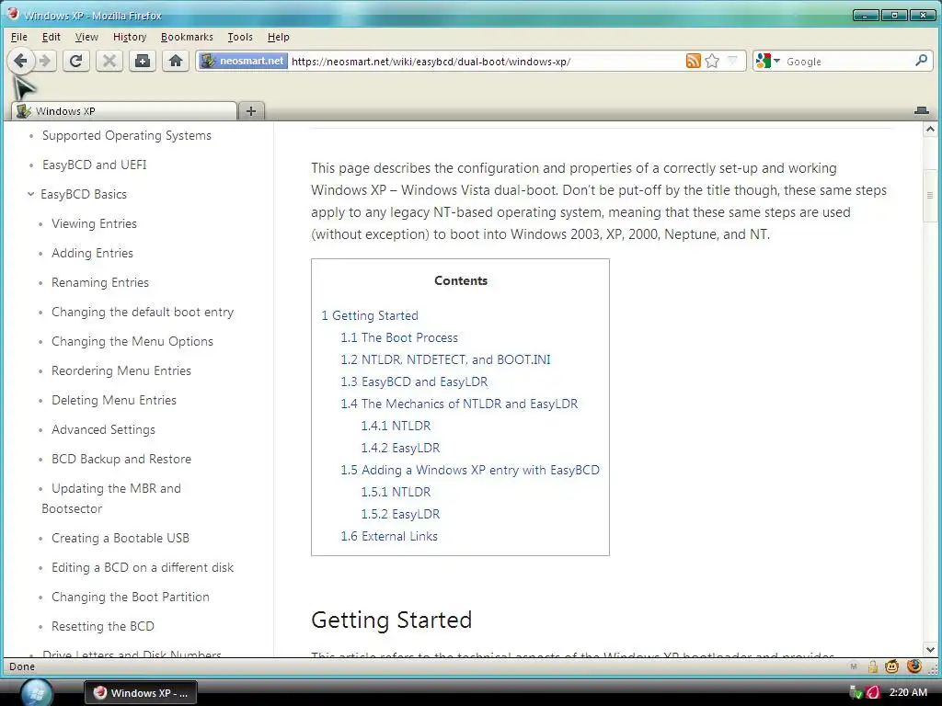Open Creating a Bootable USB page

coord(121,538)
